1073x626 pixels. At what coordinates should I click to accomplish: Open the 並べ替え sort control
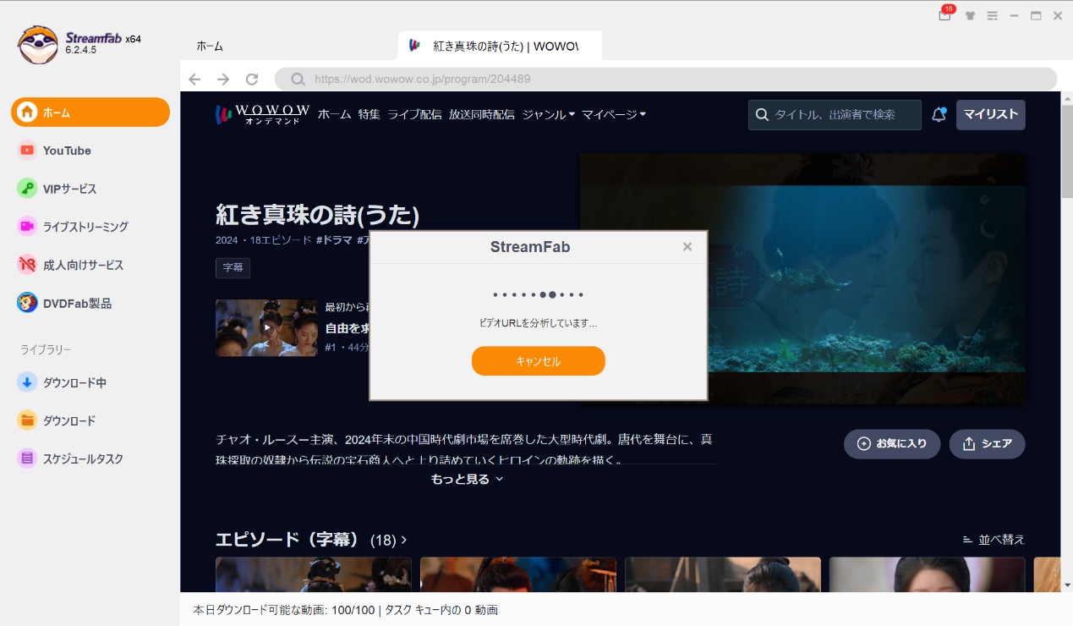click(x=994, y=540)
